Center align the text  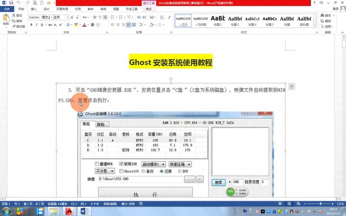pyautogui.click(x=118, y=25)
